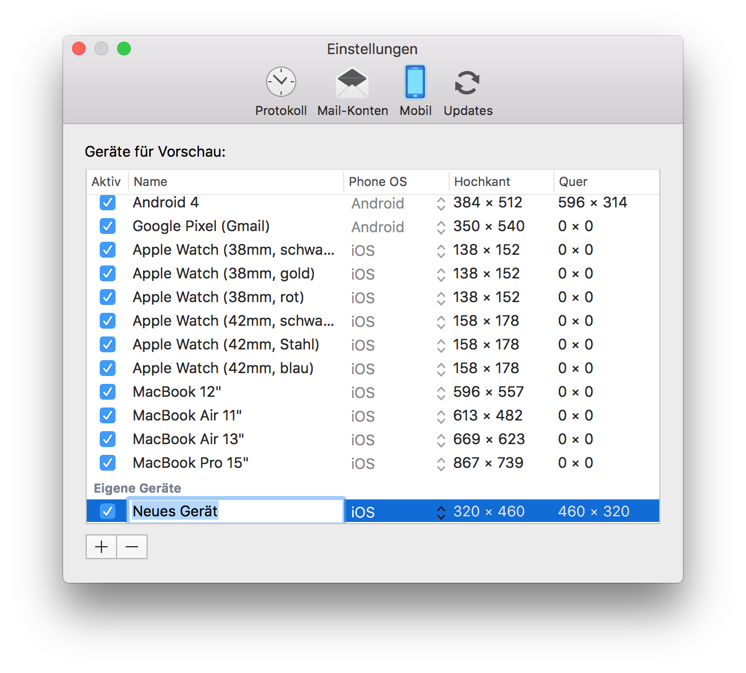Screen dimensions: 746x673
Task: Open OS dropdown for Apple Watch 42mm Stahl
Action: pyautogui.click(x=398, y=346)
